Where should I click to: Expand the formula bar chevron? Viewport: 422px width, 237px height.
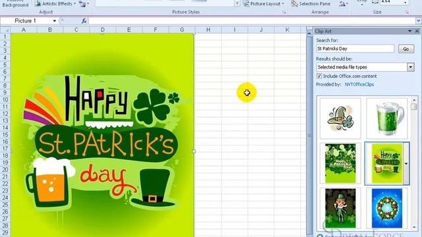[418, 20]
